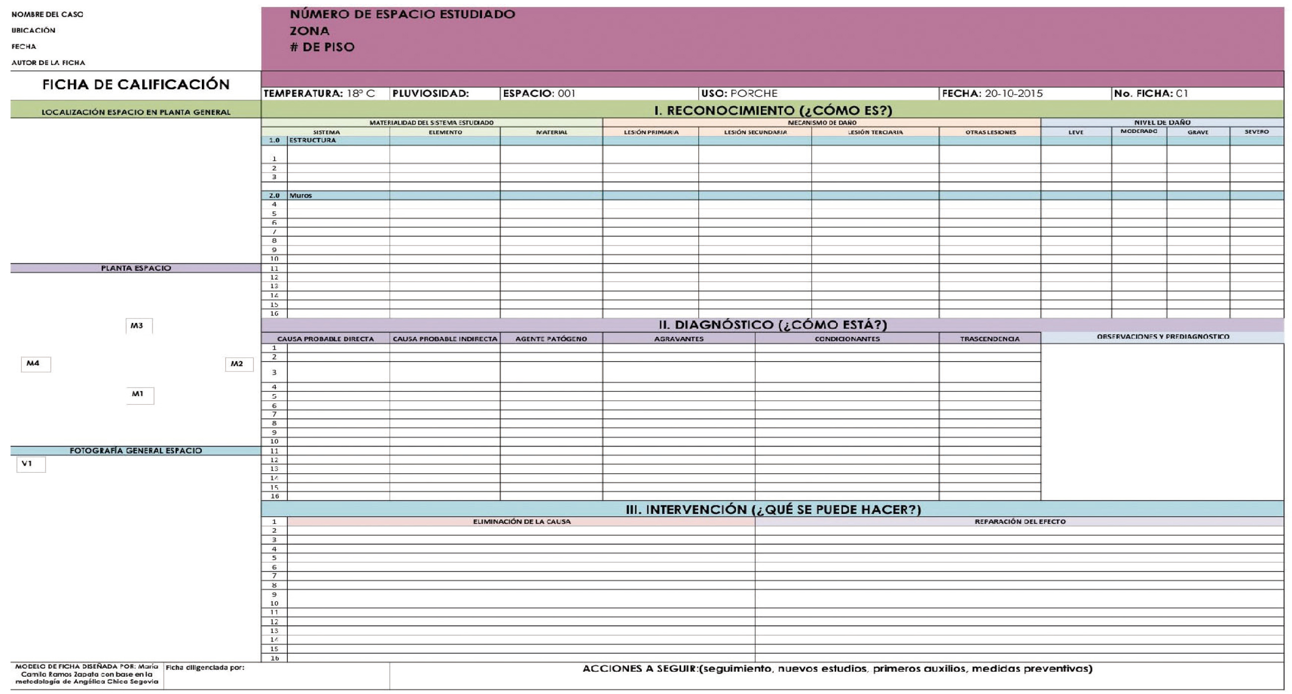The height and width of the screenshot is (694, 1292).
Task: Click the 'Ficha diligenciada por:' field
Action: (276, 676)
